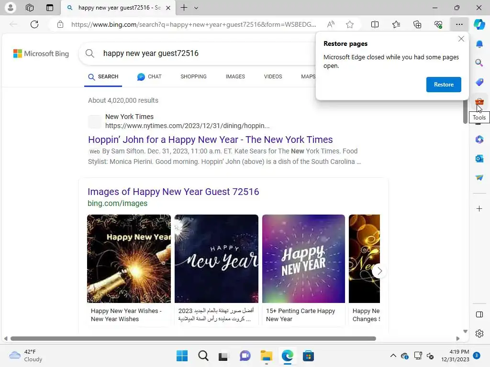Click the Restore button
The width and height of the screenshot is (490, 367).
pyautogui.click(x=444, y=85)
